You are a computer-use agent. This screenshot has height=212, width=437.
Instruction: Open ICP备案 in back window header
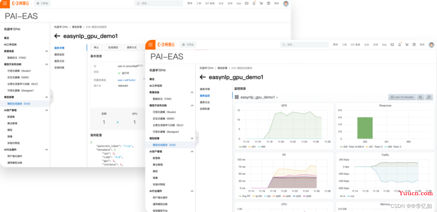210,3
